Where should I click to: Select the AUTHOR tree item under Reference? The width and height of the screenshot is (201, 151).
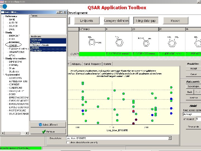13,23
